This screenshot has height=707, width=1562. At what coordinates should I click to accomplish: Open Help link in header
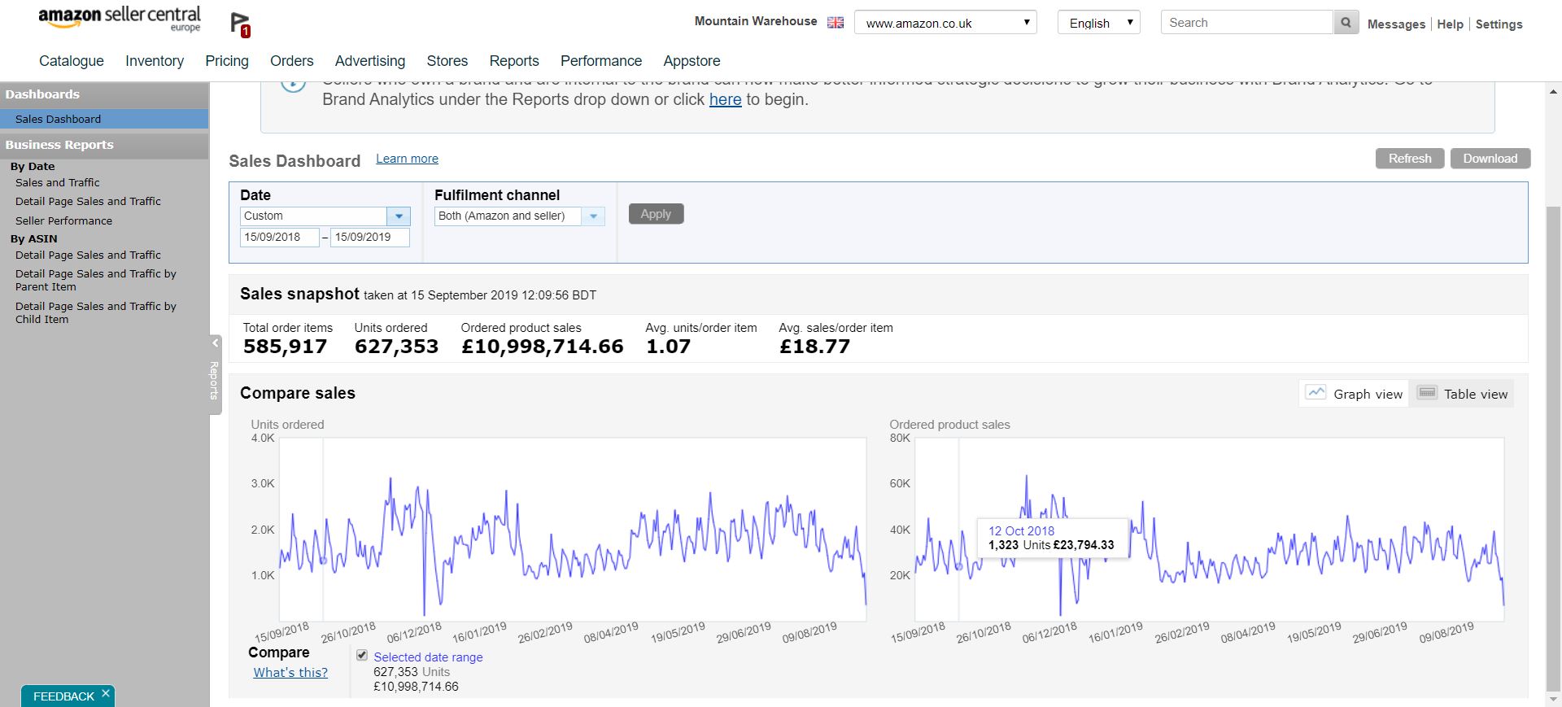coord(1450,24)
